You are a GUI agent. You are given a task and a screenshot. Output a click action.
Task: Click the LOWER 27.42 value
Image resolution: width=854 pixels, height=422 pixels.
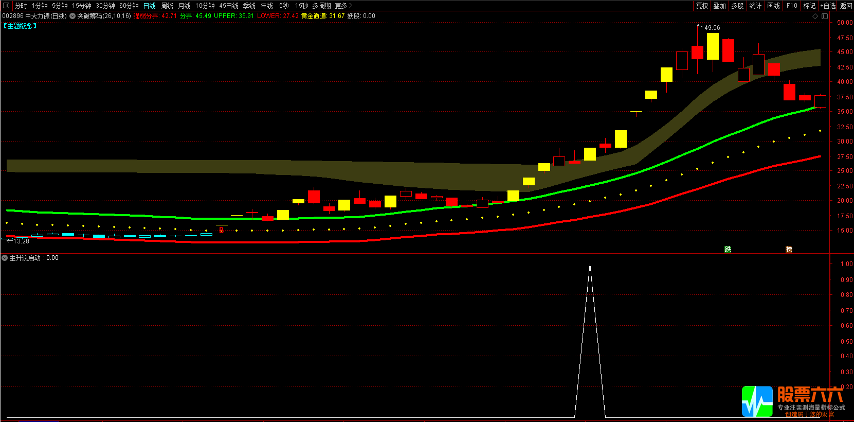click(278, 16)
